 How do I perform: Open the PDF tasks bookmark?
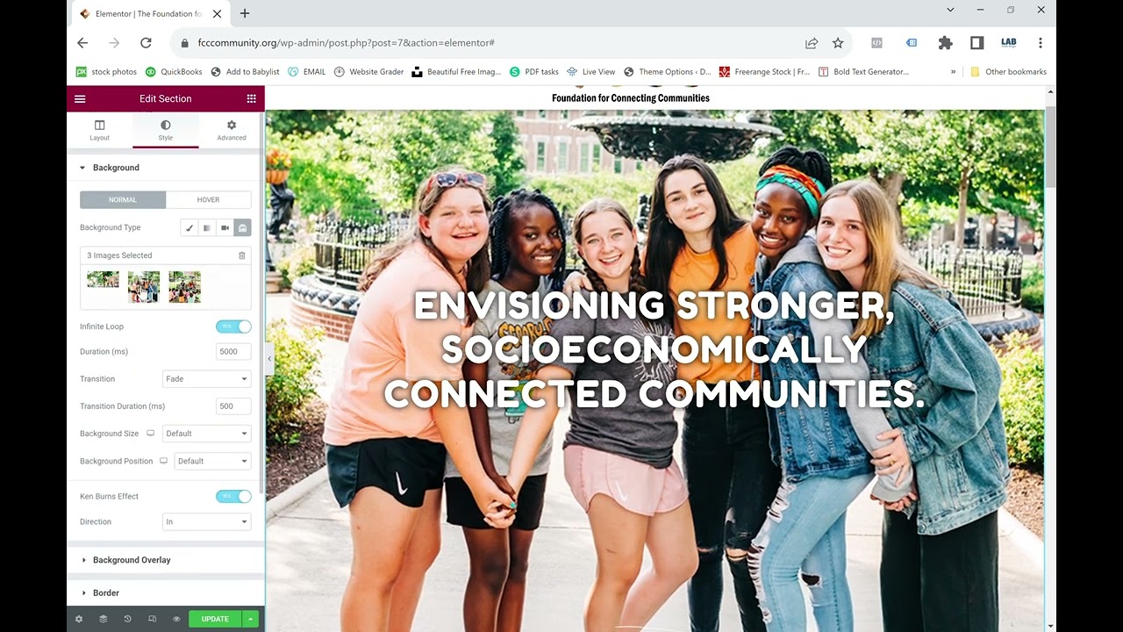coord(534,72)
